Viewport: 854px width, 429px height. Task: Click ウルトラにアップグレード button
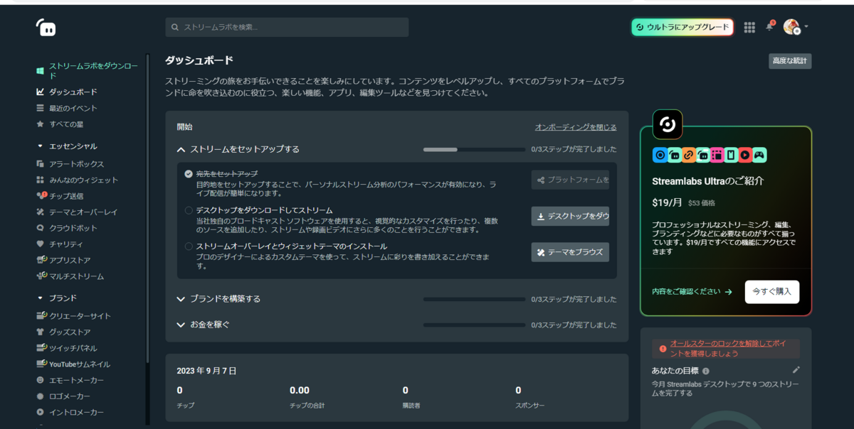coord(682,27)
